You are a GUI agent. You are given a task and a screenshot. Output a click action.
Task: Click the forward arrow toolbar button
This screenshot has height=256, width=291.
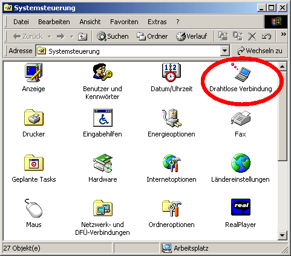(60, 36)
